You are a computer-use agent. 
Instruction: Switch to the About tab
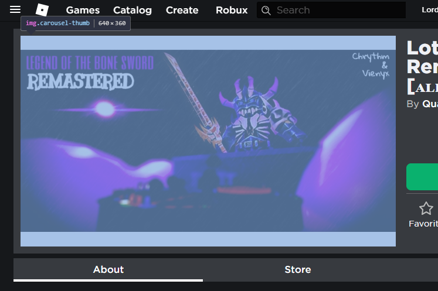click(x=108, y=269)
